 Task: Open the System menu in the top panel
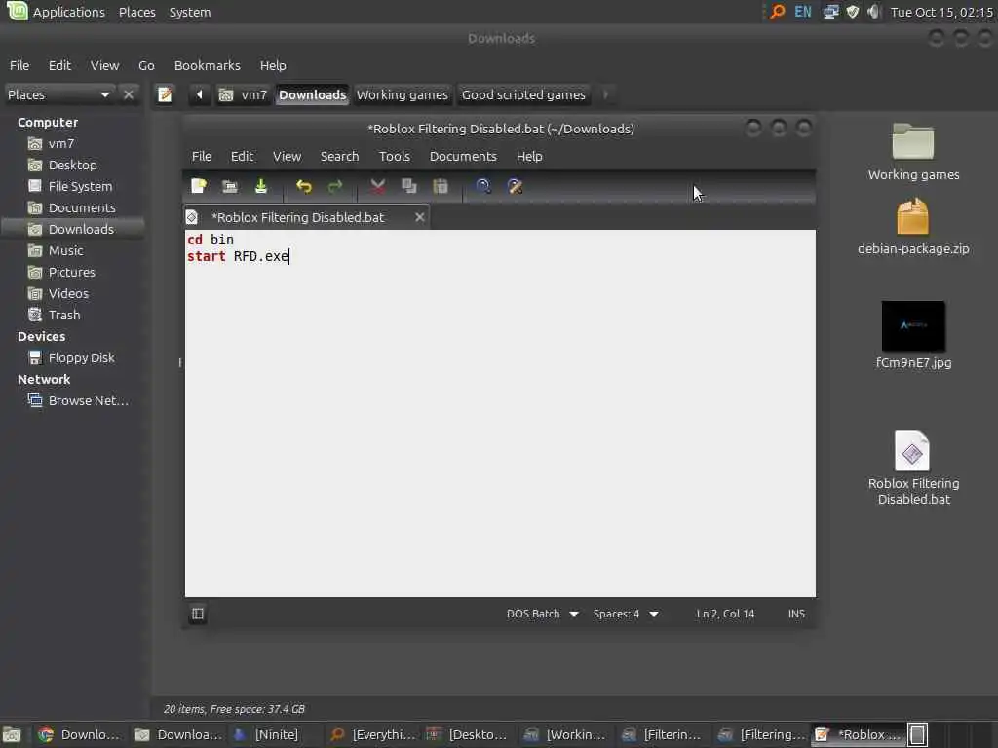pyautogui.click(x=190, y=12)
